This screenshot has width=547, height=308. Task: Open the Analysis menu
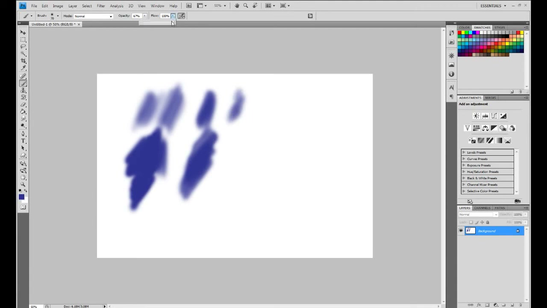click(x=116, y=6)
